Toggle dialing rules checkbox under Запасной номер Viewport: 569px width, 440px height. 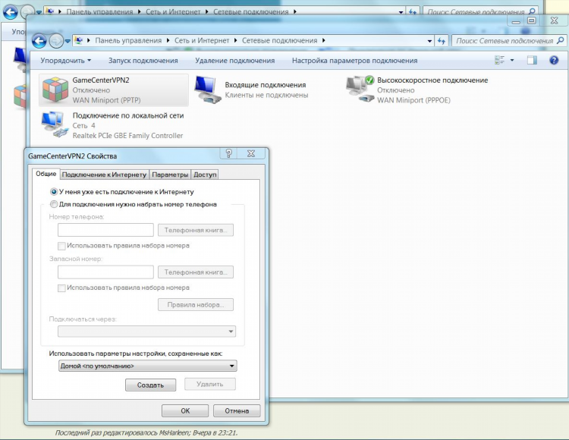[x=61, y=288]
